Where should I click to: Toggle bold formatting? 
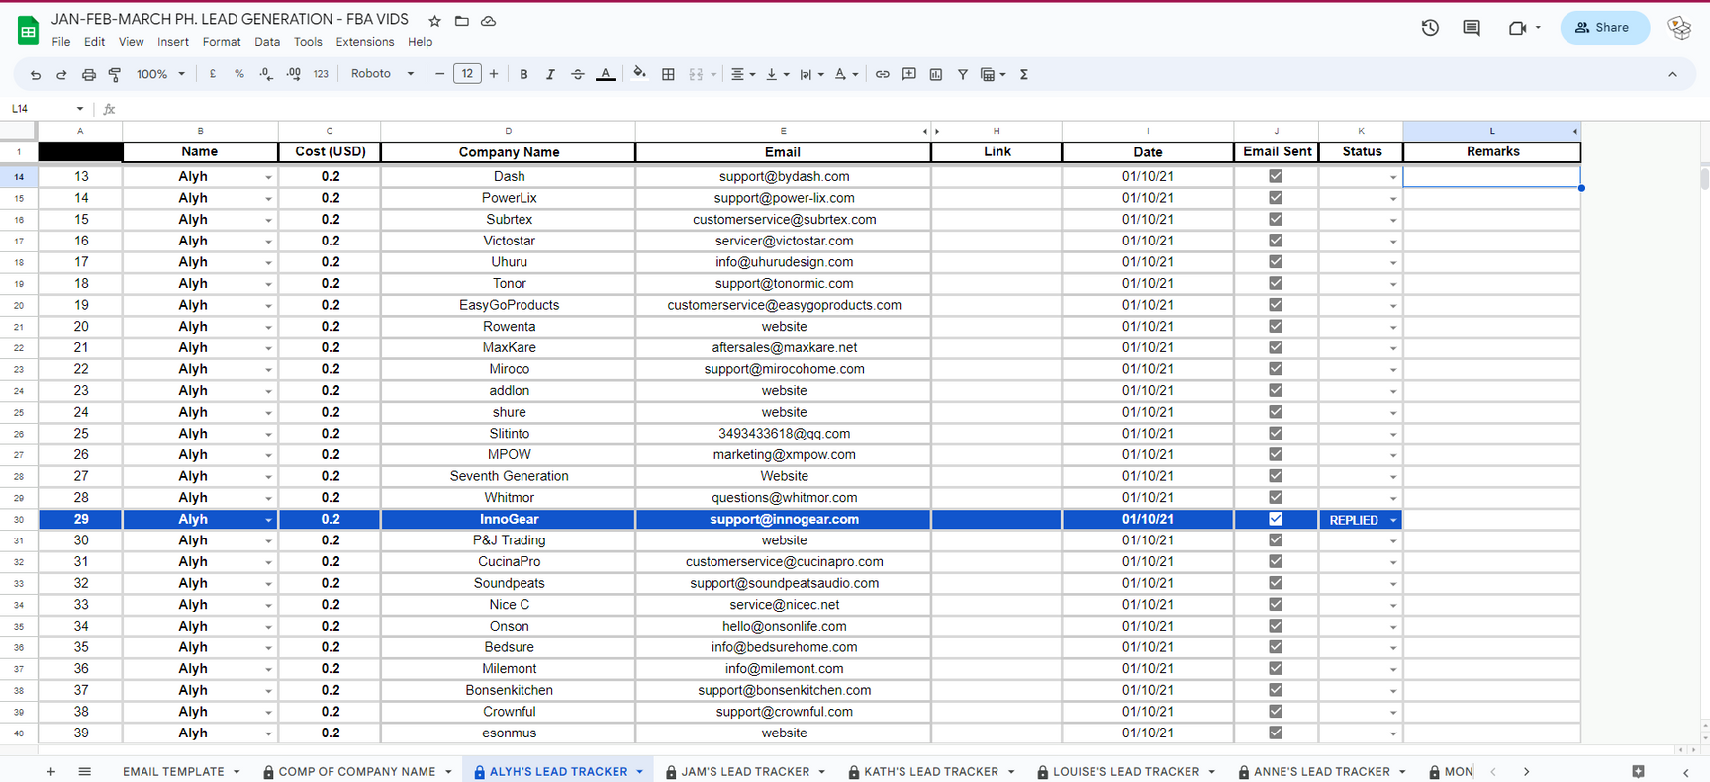(x=523, y=74)
